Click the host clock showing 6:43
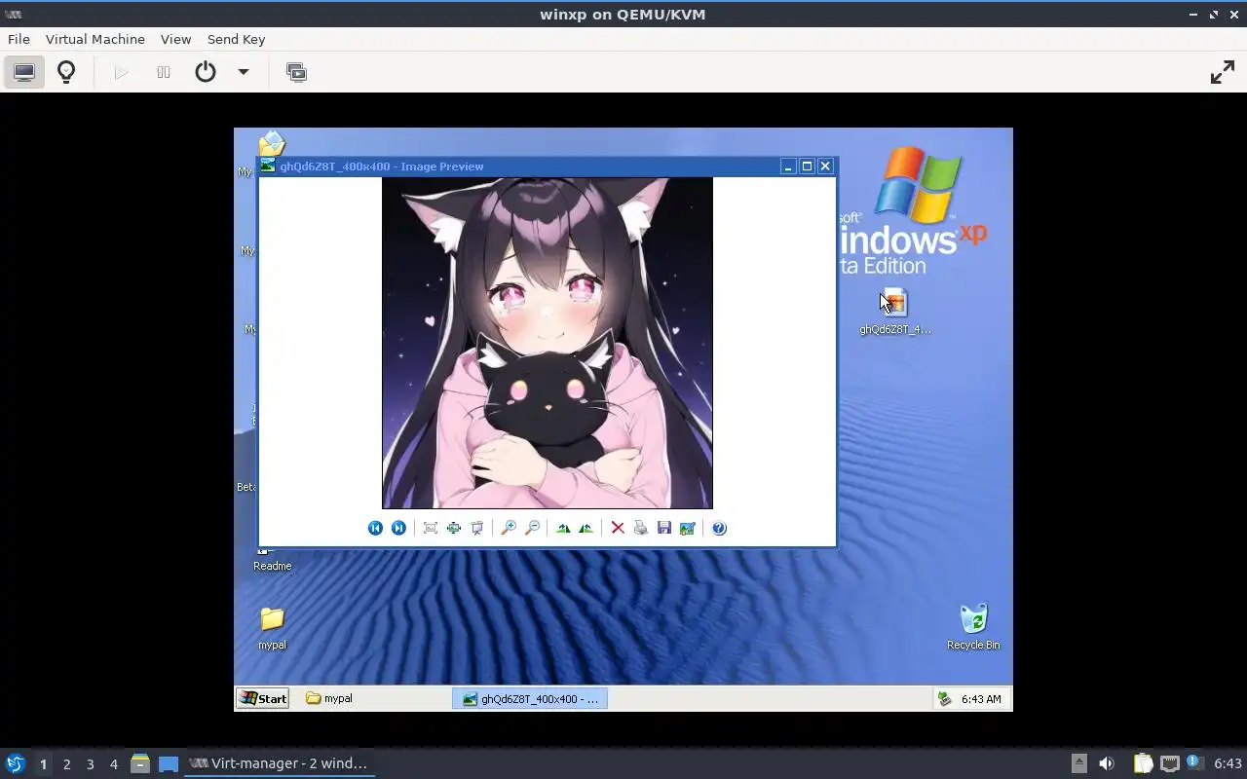 (1228, 763)
